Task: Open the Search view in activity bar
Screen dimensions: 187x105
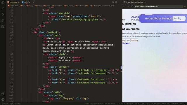Action: tap(3, 8)
